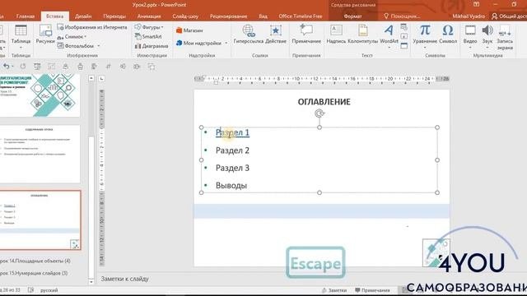Open the Магазин add-ins store
The height and width of the screenshot is (296, 527).
coord(189,30)
